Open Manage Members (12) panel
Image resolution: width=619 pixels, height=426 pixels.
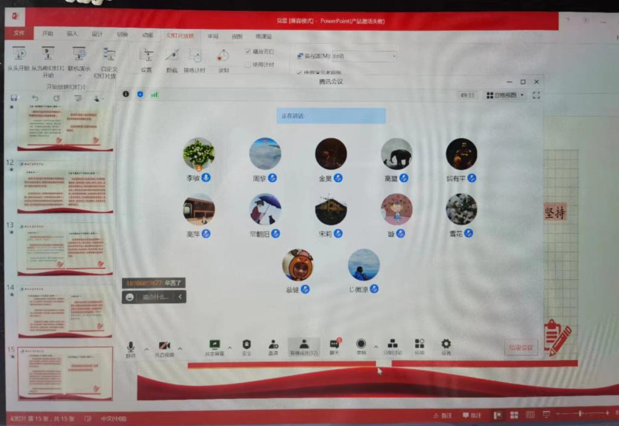pos(303,347)
